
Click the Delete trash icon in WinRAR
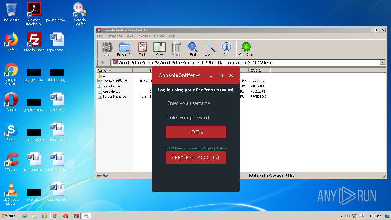pos(176,49)
